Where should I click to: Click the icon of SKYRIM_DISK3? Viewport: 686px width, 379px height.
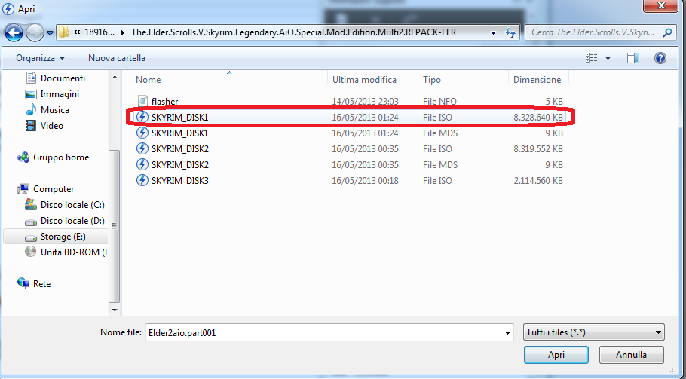click(x=142, y=180)
